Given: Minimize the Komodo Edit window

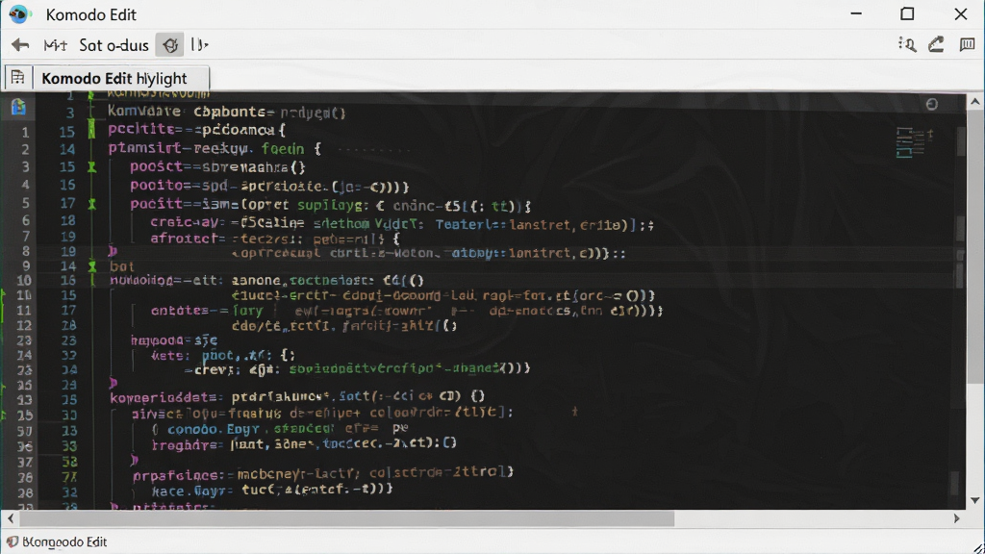Looking at the screenshot, I should [856, 13].
